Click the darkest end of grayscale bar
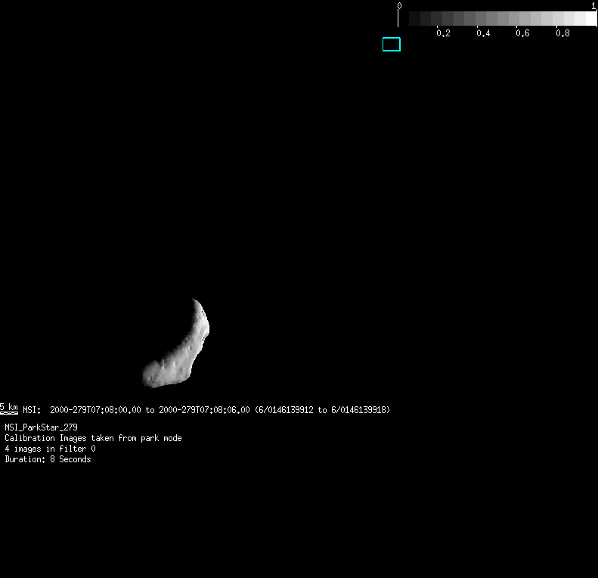This screenshot has width=598, height=578. click(x=414, y=19)
